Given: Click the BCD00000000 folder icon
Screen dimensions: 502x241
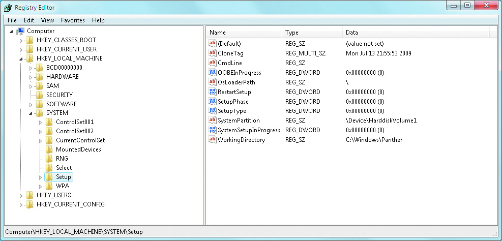Looking at the screenshot, I should pos(39,68).
